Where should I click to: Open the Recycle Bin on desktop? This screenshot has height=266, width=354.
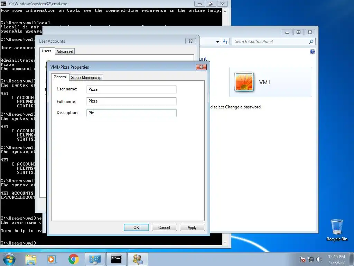click(337, 230)
